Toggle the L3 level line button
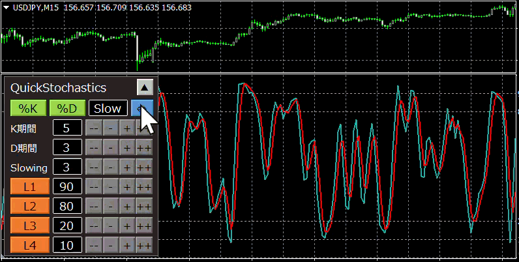 (x=30, y=226)
